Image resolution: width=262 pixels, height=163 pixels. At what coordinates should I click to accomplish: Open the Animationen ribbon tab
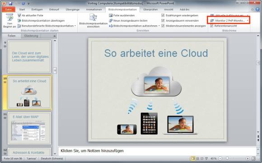click(94, 9)
